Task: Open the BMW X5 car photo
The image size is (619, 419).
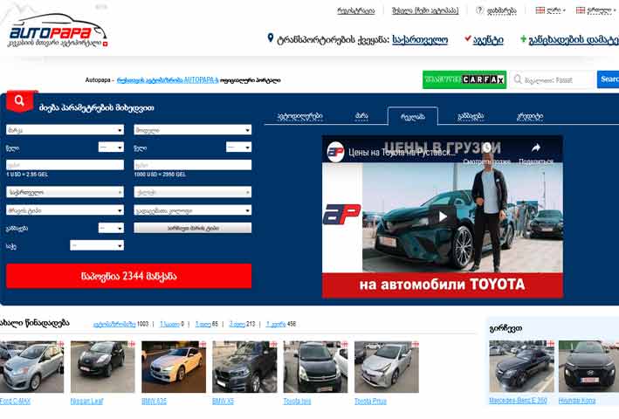Action: [244, 367]
